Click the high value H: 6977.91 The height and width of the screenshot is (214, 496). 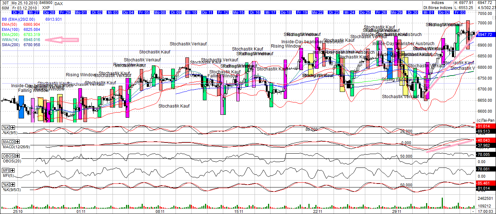[464, 3]
